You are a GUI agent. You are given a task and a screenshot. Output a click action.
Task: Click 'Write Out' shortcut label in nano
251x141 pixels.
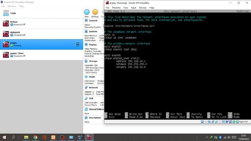(136, 114)
